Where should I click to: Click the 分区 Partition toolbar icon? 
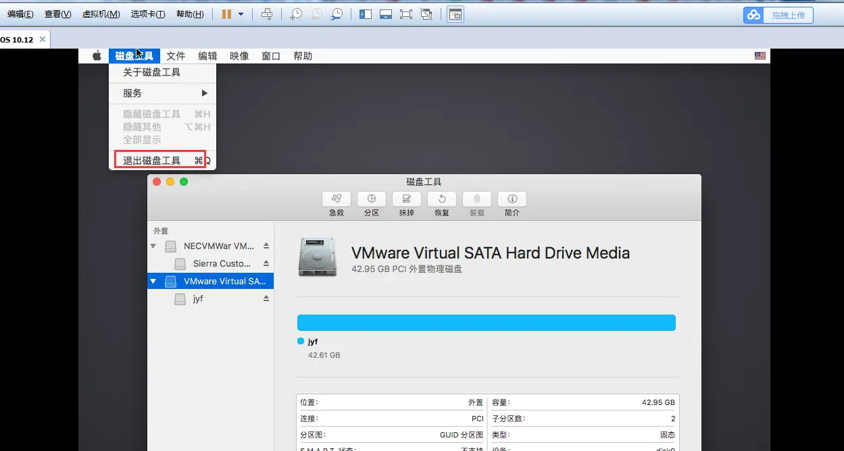pyautogui.click(x=372, y=199)
